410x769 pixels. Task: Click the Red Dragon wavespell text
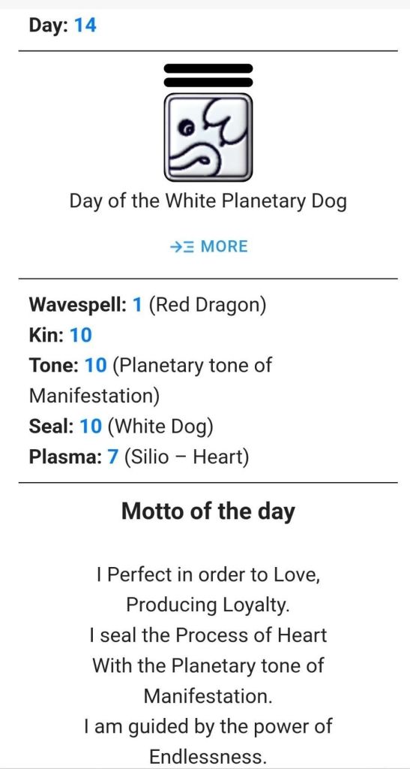point(207,306)
